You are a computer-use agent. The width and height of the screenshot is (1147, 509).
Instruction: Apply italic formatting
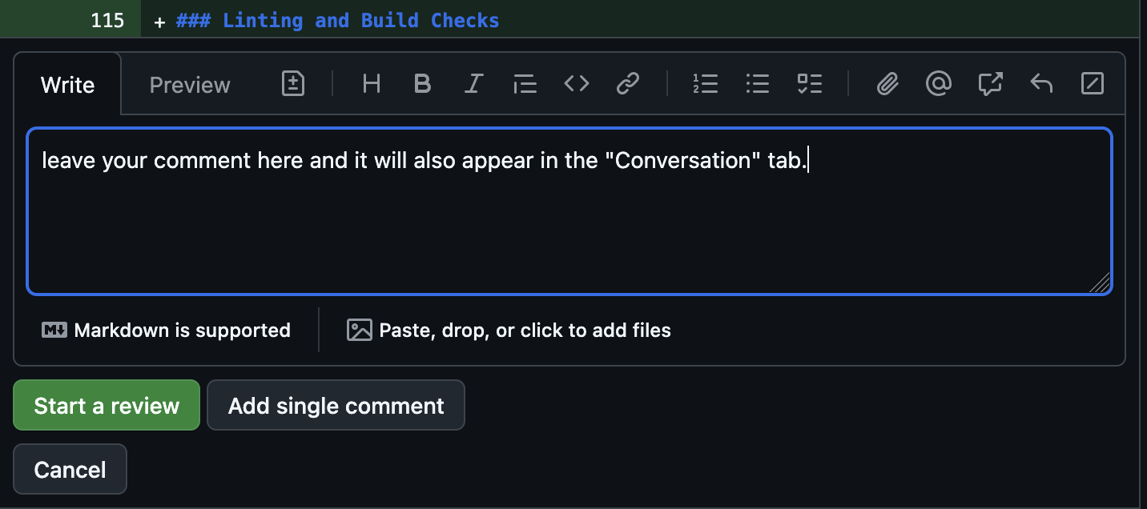(x=473, y=83)
